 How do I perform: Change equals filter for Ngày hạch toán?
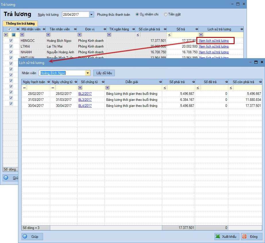(x=24, y=88)
